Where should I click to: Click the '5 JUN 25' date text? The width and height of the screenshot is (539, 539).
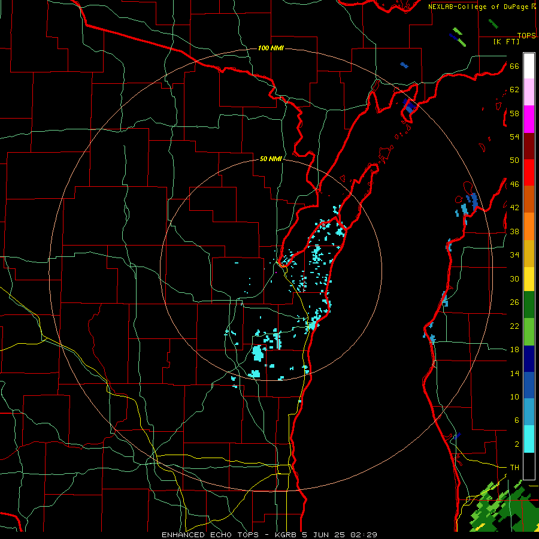point(323,535)
